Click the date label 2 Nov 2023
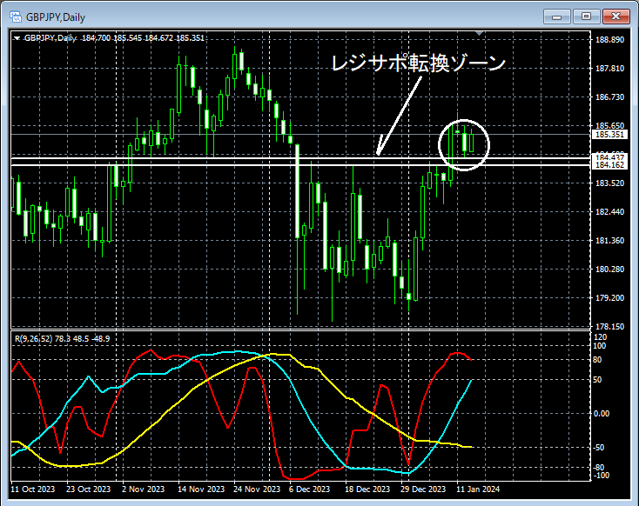 (x=143, y=489)
